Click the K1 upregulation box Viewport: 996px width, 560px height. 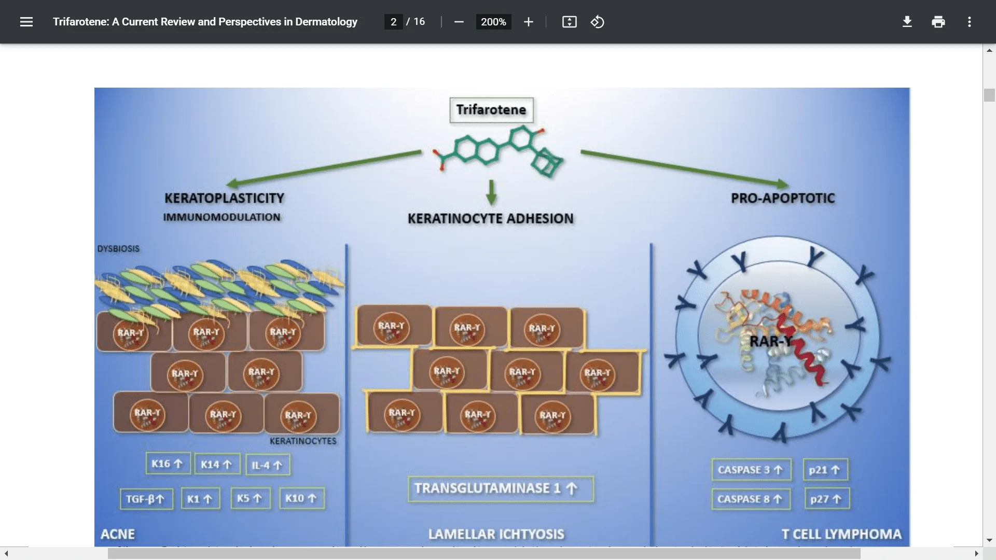click(200, 499)
